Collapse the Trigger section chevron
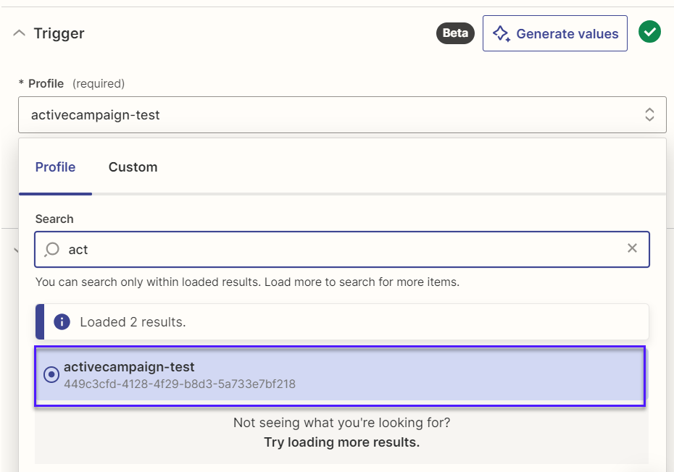Image resolution: width=674 pixels, height=472 pixels. (x=20, y=33)
